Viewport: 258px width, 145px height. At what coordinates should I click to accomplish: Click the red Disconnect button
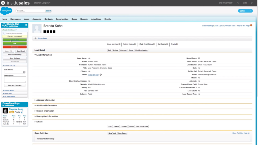click(x=15, y=47)
